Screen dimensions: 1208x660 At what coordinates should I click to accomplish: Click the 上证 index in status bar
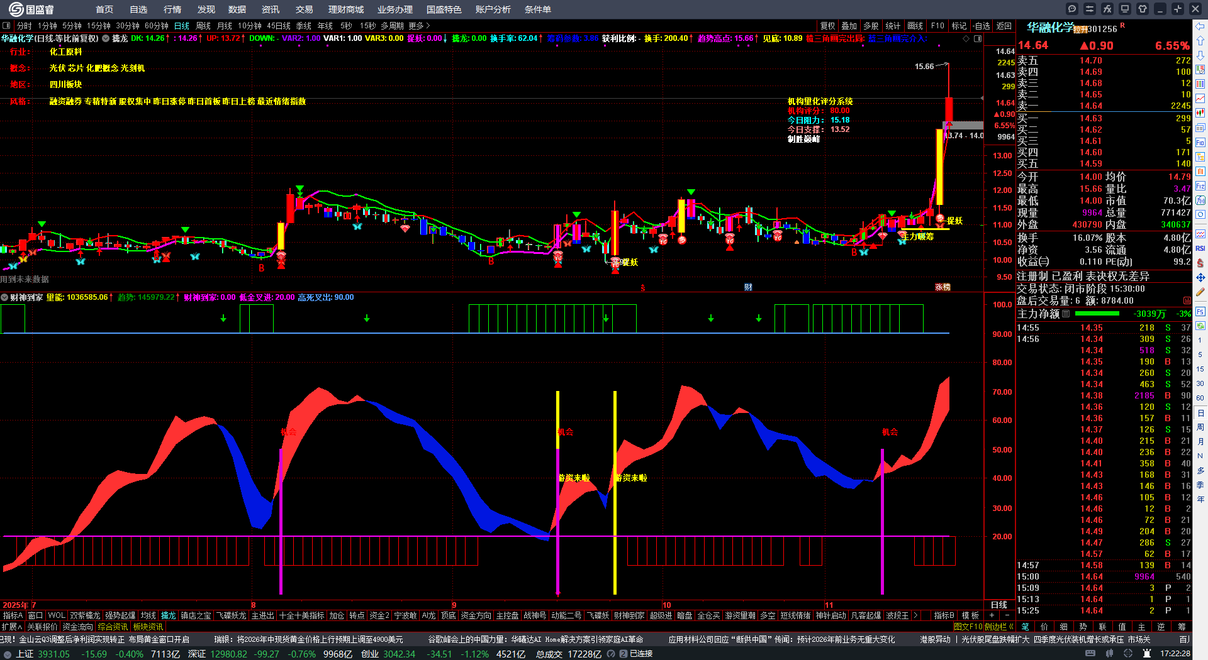pos(25,654)
